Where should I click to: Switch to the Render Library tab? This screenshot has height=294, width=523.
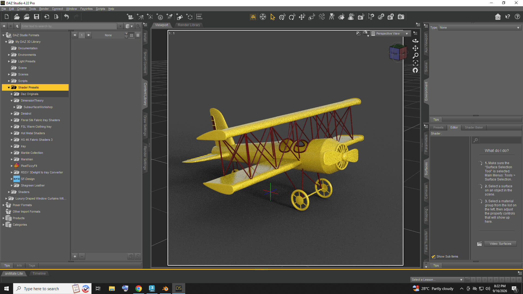(x=189, y=25)
